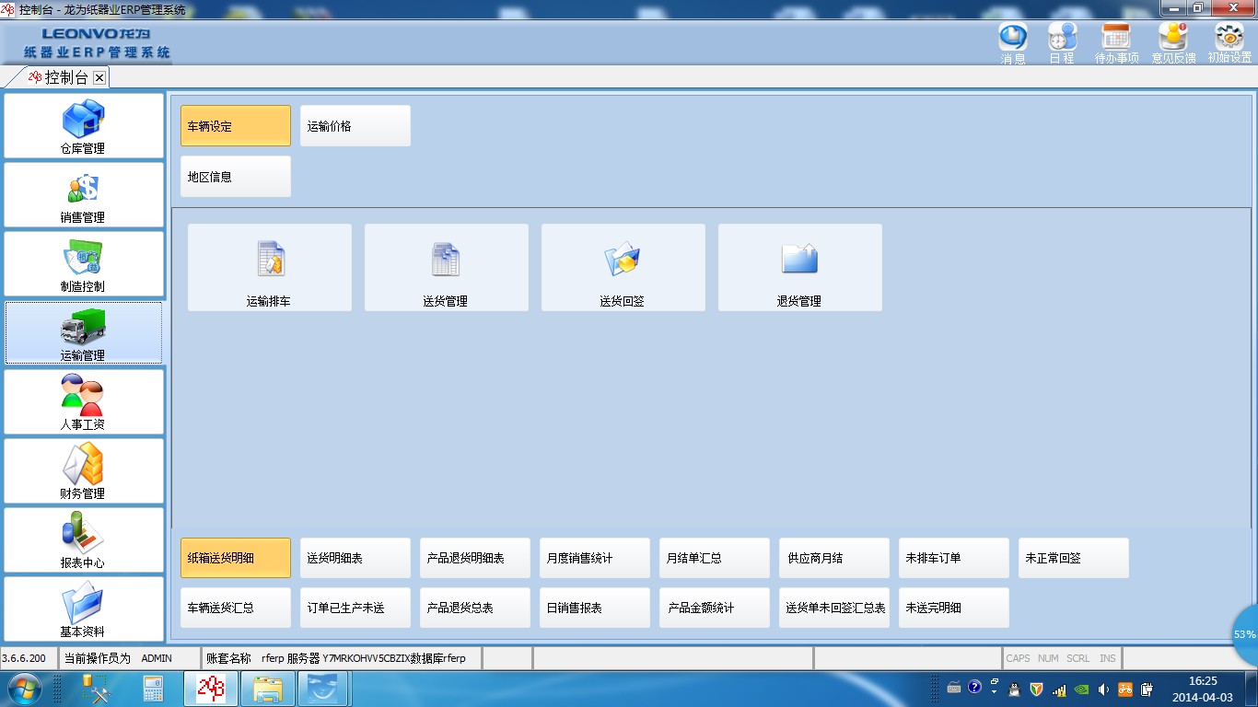Select the 制造控制 manufacturing icon
This screenshot has width=1258, height=707.
click(83, 264)
